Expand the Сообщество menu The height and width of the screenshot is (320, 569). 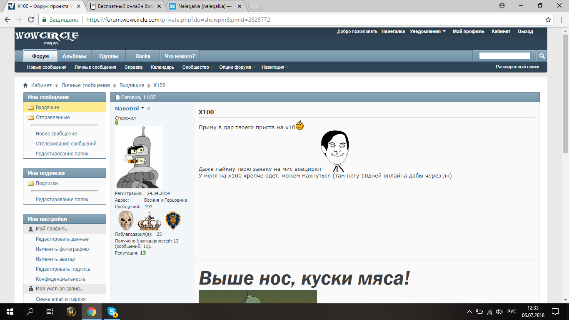[197, 67]
